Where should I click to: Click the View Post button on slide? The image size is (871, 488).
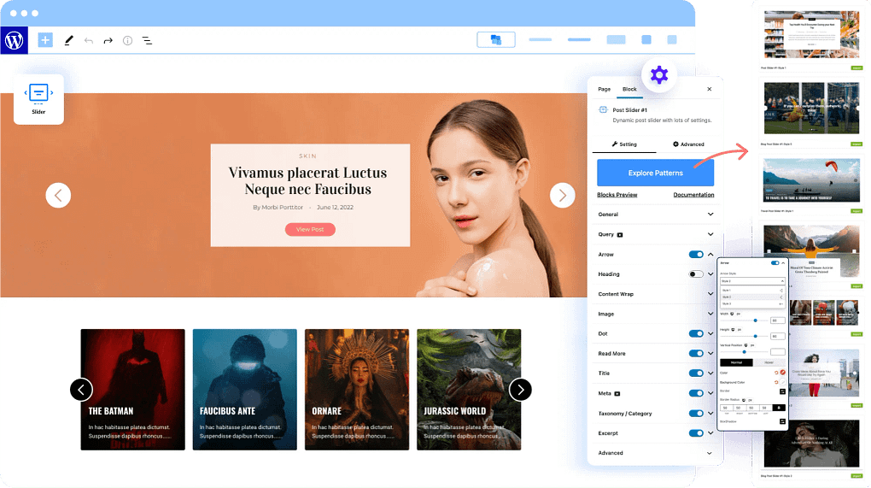pyautogui.click(x=310, y=229)
